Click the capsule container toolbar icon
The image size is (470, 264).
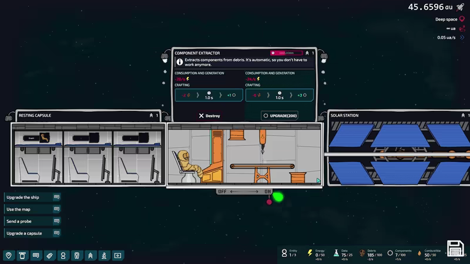[22, 255]
